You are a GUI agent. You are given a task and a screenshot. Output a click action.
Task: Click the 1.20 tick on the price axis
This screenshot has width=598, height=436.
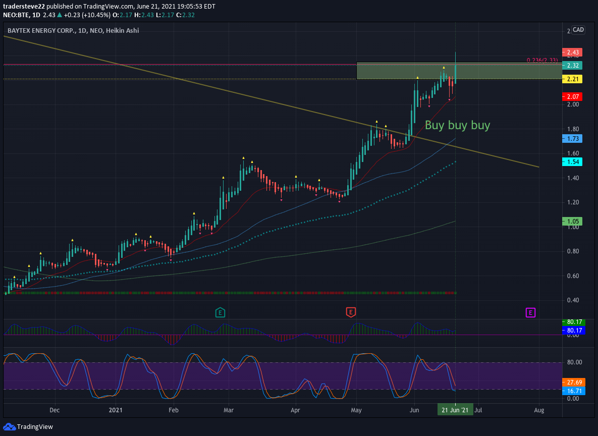point(573,202)
